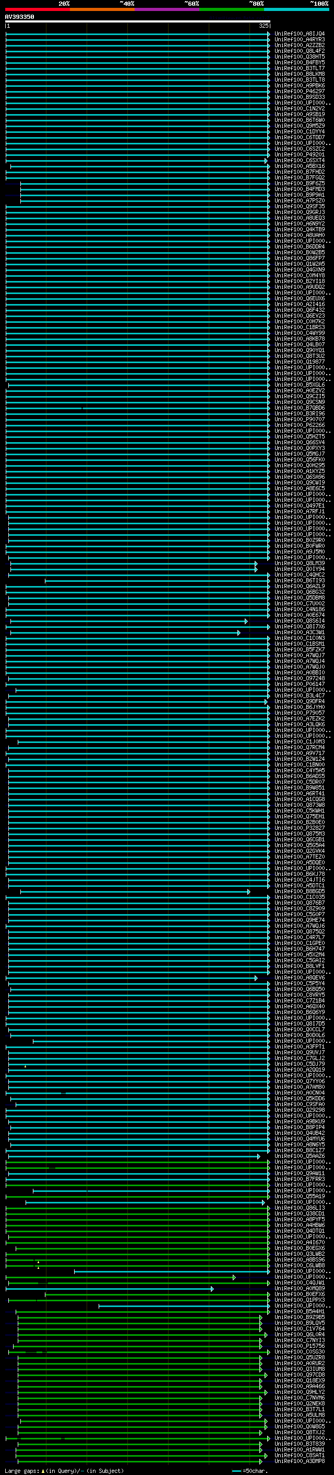The height and width of the screenshot is (1475, 334).
Task: Open hit UniRef100_Q9HLY2
Action: (299, 1392)
